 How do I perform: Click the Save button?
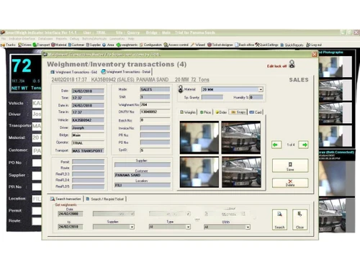(x=290, y=166)
